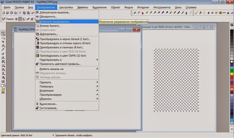Choose Объединить menu item
This screenshot has height=138, width=234.
67,17
